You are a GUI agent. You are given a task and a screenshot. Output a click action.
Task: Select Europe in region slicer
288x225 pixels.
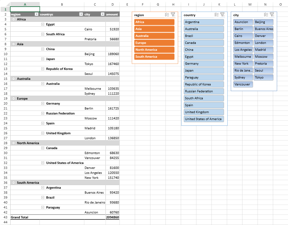coord(154,43)
